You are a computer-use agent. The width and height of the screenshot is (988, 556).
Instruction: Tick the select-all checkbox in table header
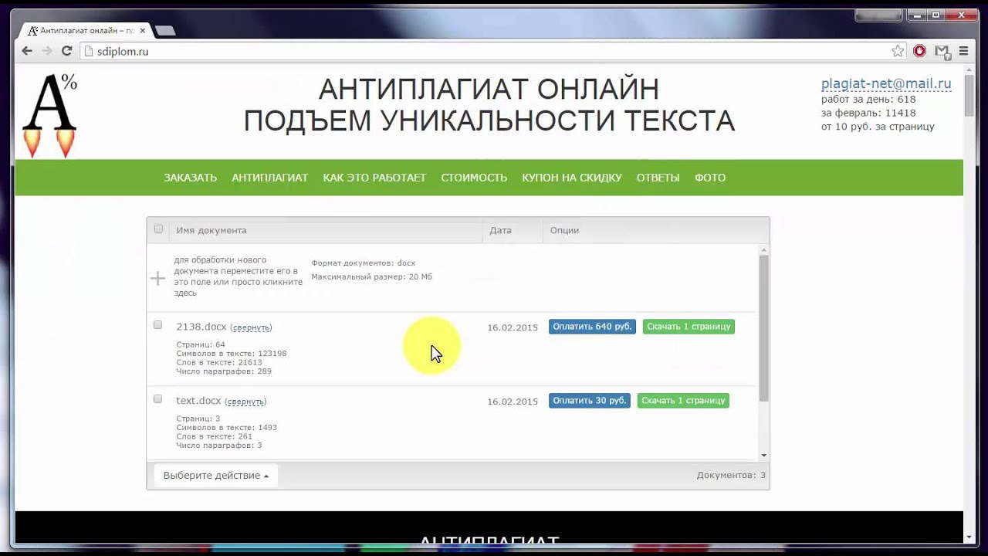pyautogui.click(x=158, y=229)
